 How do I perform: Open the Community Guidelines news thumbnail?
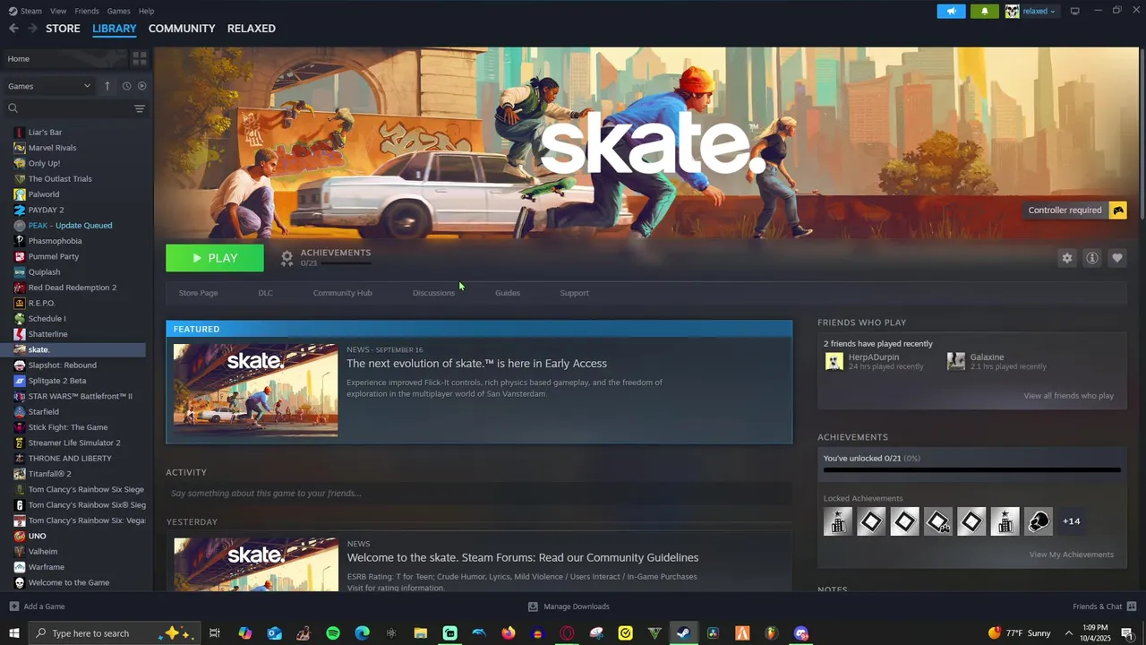255,564
